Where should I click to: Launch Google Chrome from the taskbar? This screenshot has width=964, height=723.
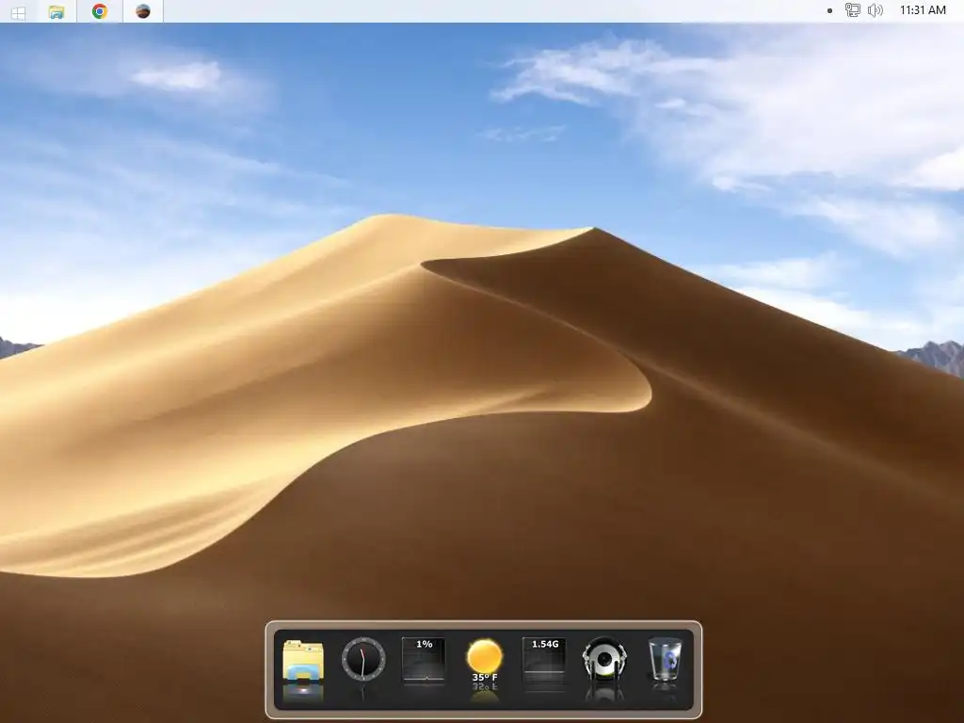tap(100, 11)
